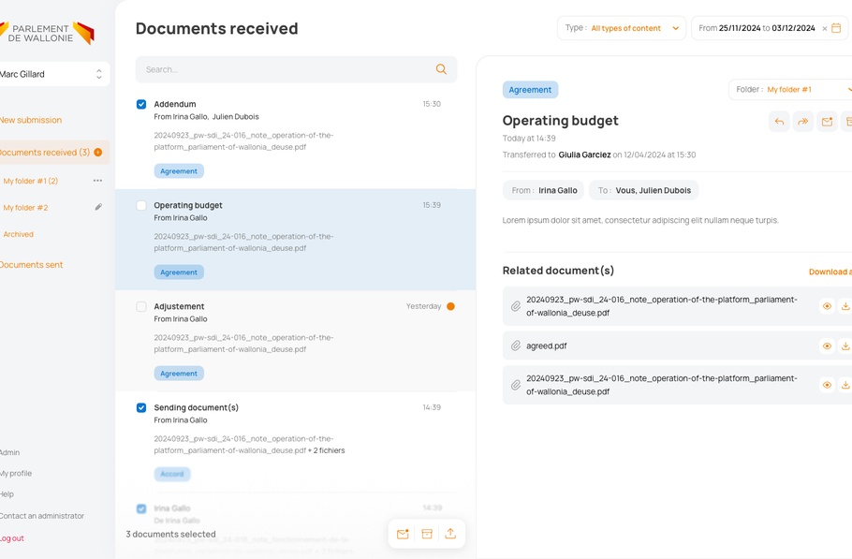Click the reply arrow icon for Operating budget
The height and width of the screenshot is (559, 852).
(x=779, y=122)
